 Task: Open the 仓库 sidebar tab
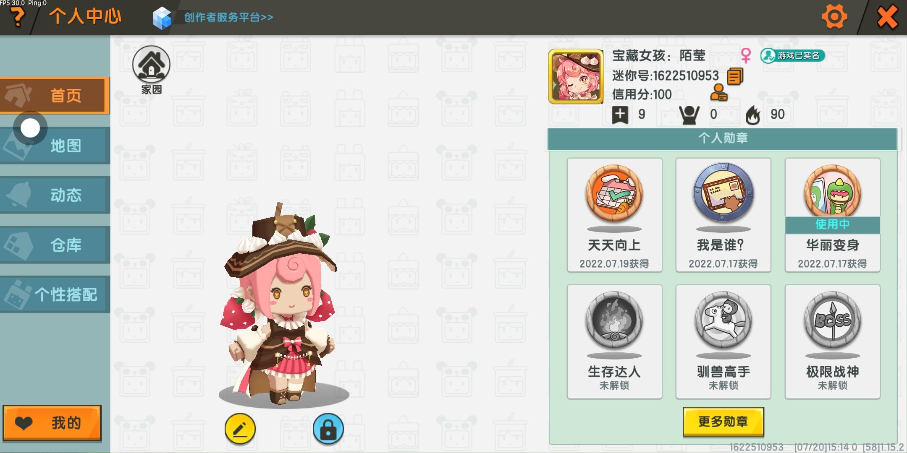click(55, 245)
